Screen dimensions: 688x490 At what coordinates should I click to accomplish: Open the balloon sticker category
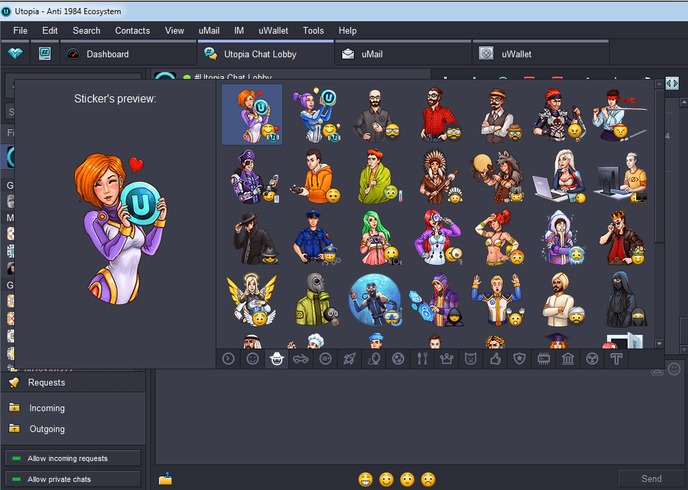point(374,359)
